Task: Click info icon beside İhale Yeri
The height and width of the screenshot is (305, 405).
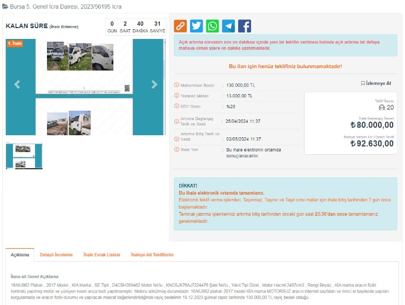Action: click(177, 150)
